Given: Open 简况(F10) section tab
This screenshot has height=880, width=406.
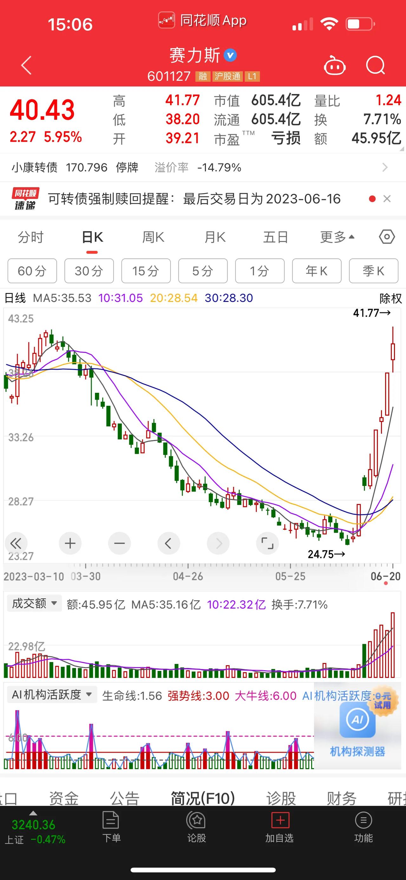Looking at the screenshot, I should 203,798.
